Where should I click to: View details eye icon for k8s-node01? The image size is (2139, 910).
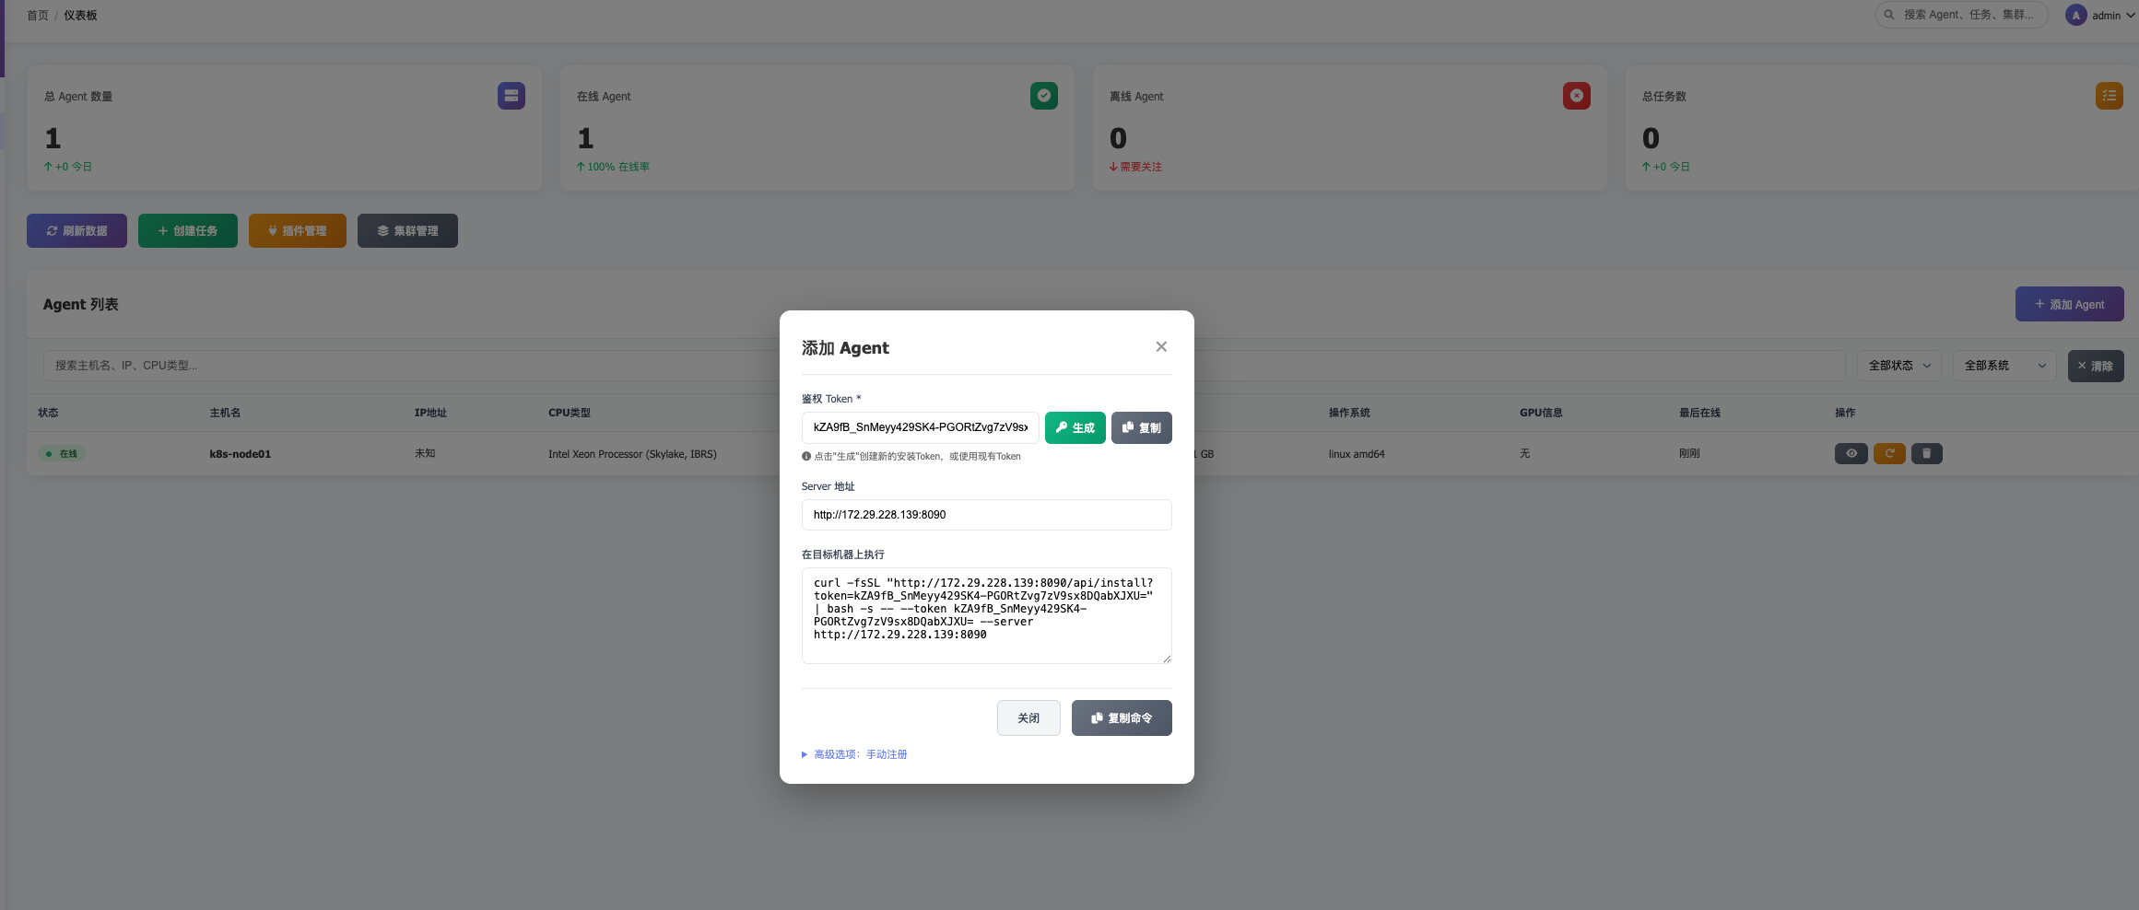coord(1851,453)
